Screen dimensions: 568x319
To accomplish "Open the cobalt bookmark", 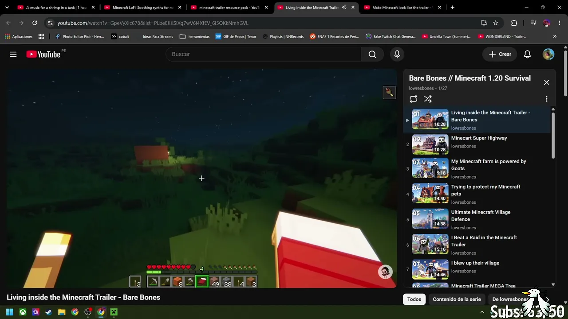I will [120, 36].
